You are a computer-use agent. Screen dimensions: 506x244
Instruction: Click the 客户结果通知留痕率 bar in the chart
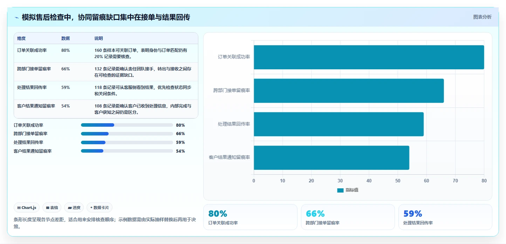[331, 158]
